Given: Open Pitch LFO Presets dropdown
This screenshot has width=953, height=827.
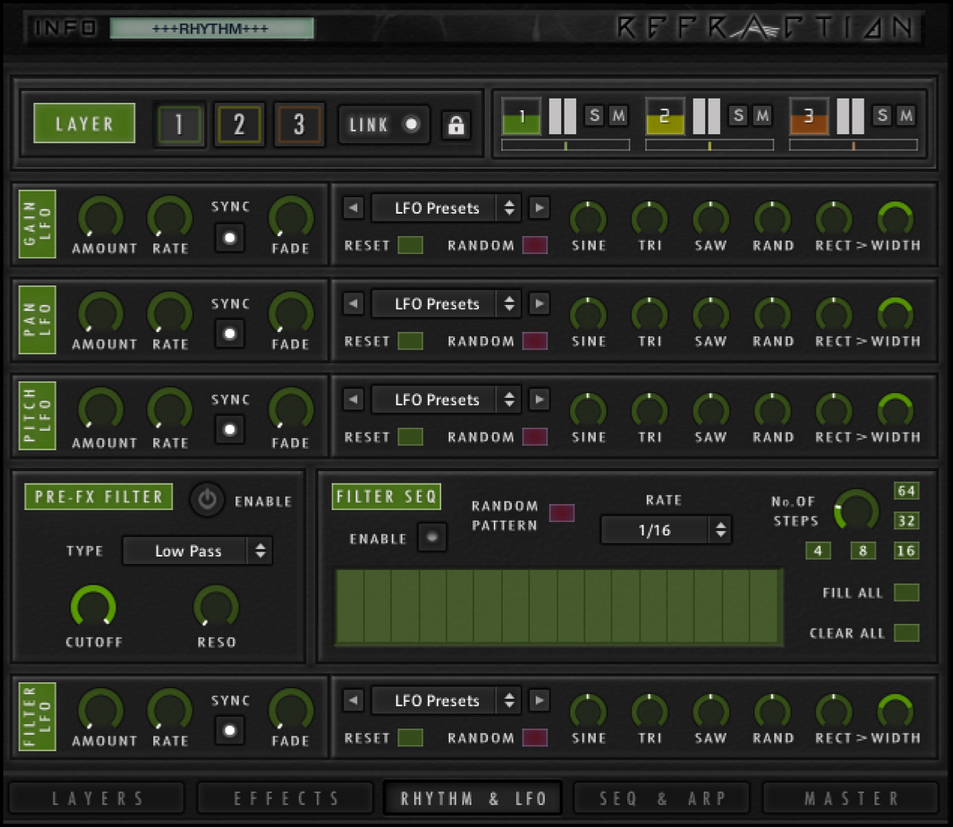Looking at the screenshot, I should click(x=446, y=400).
